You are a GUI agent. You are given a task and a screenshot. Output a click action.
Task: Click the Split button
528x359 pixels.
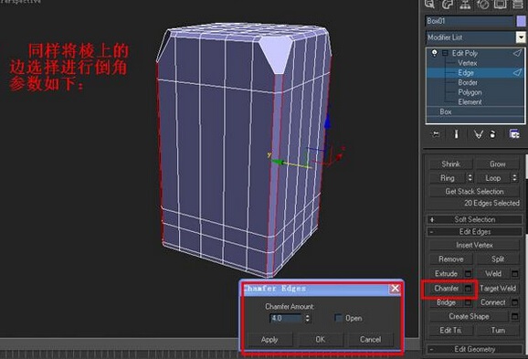tap(497, 259)
